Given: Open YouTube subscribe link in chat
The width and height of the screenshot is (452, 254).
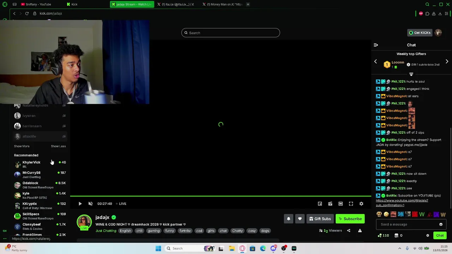Looking at the screenshot, I should [402, 203].
